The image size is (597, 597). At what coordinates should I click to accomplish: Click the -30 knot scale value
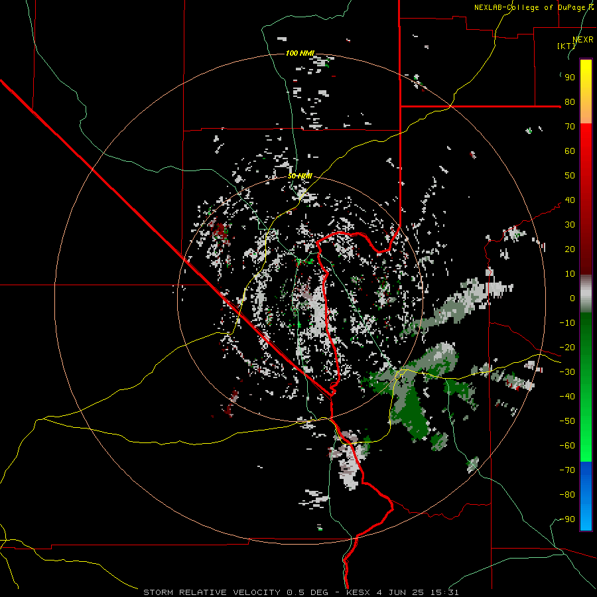(x=567, y=372)
